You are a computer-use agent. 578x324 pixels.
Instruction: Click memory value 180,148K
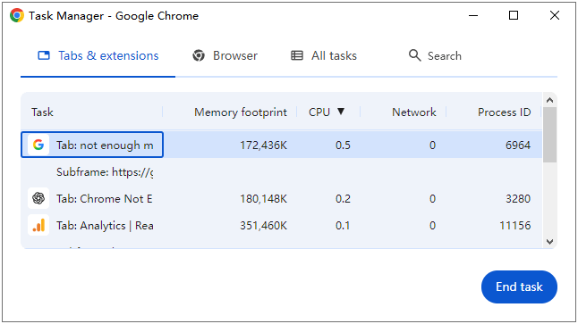263,199
